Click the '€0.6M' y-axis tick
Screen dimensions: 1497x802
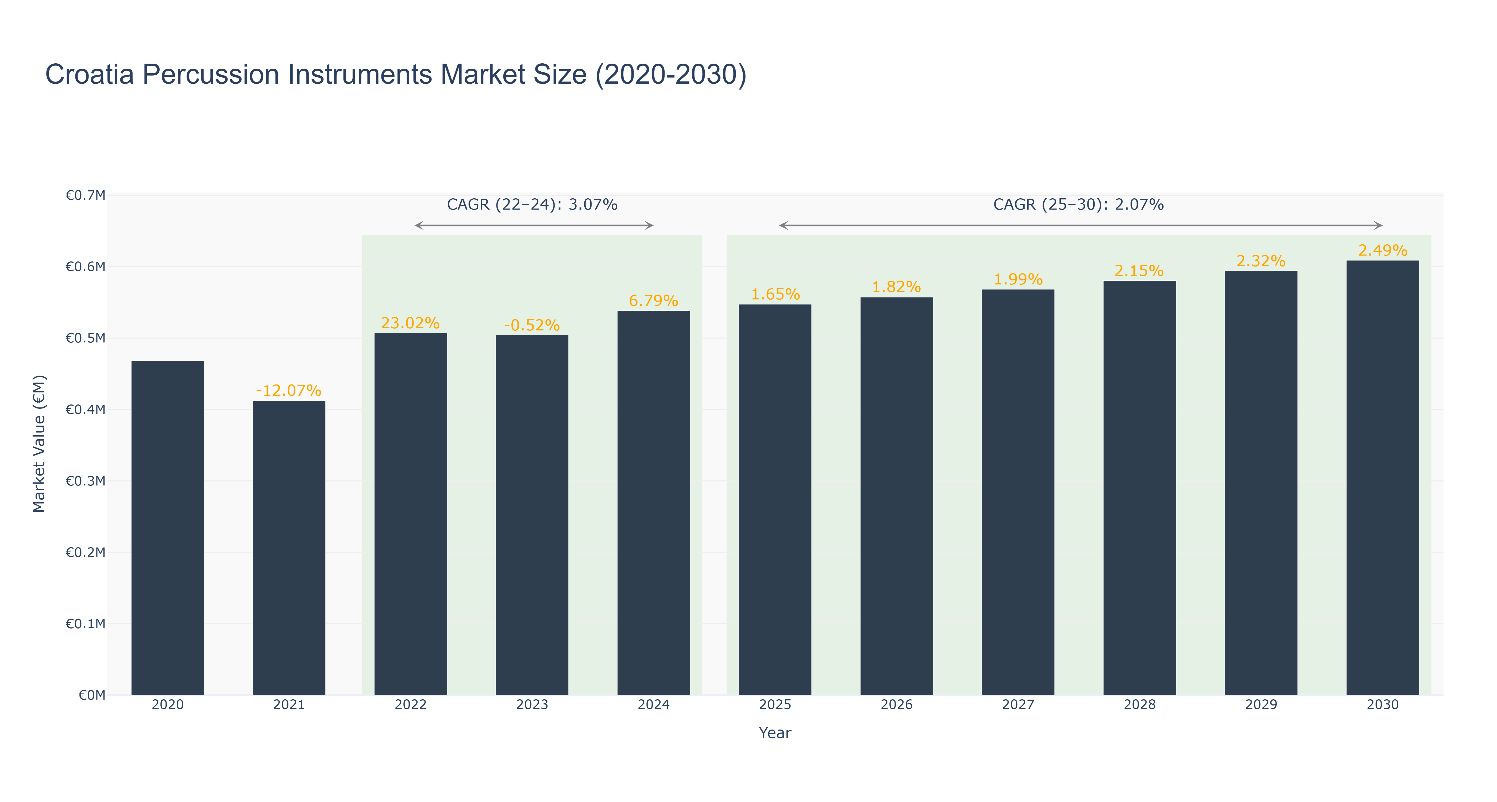click(86, 267)
